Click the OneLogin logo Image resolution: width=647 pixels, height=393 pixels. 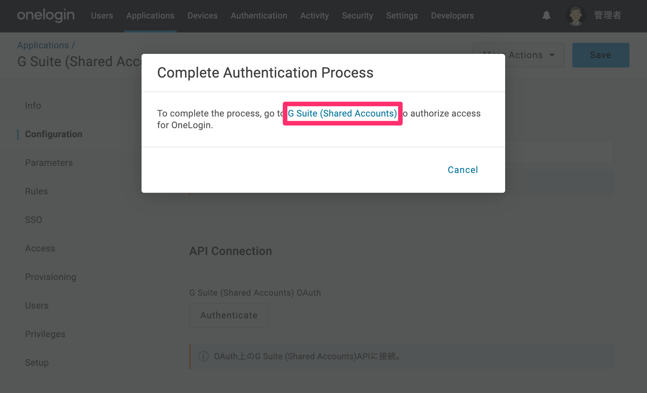(x=46, y=15)
